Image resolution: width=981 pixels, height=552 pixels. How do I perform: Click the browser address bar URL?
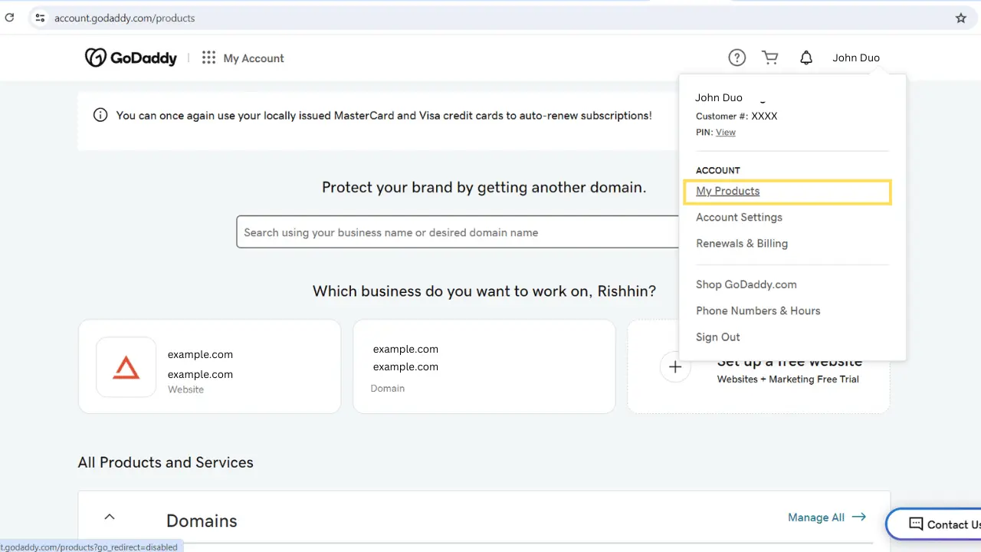tap(125, 18)
